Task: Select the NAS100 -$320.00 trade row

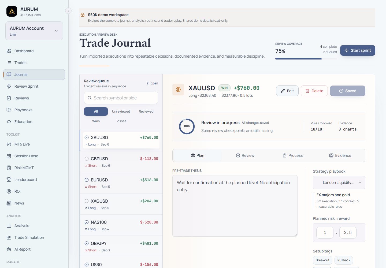Action: point(121,225)
